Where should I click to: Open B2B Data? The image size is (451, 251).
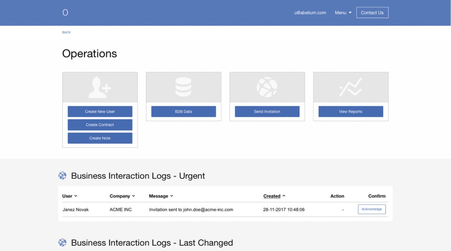tap(184, 111)
